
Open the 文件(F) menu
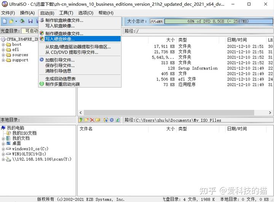click(x=8, y=13)
